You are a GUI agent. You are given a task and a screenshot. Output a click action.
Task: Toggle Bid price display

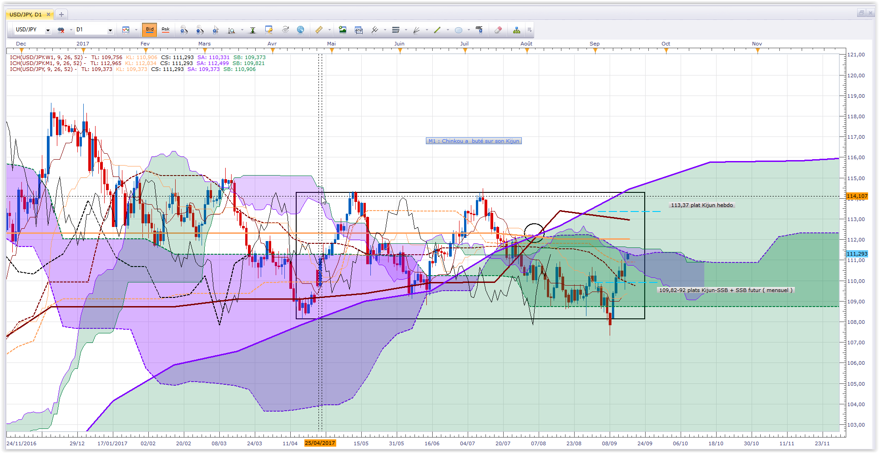(x=150, y=30)
